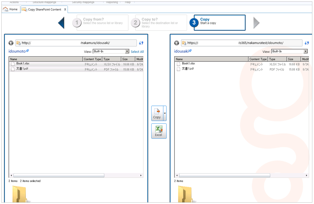Screen dimensions: 314x204
Task: Click left pane horizontal scrollbar
Action: (59, 176)
